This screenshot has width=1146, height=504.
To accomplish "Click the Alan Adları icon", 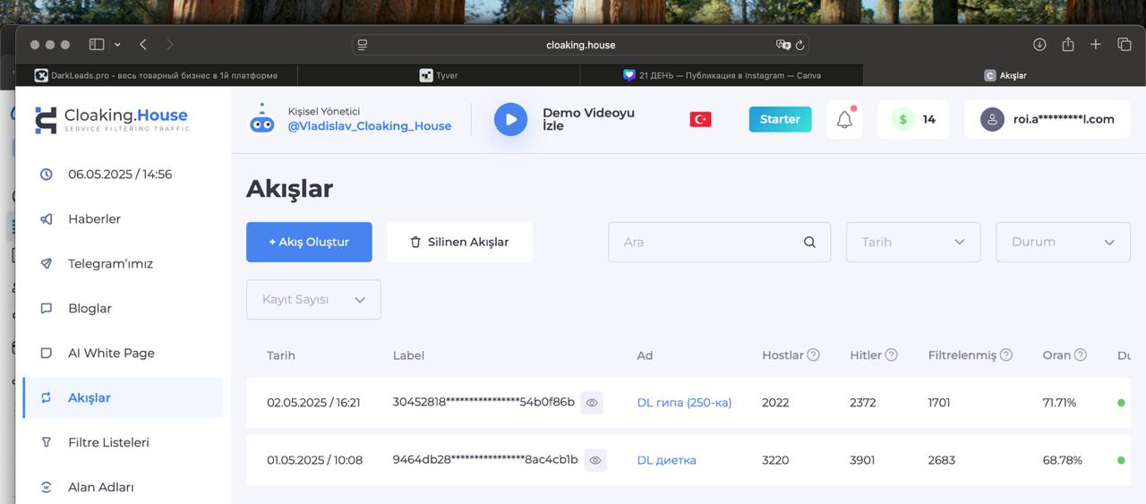I will [x=47, y=487].
